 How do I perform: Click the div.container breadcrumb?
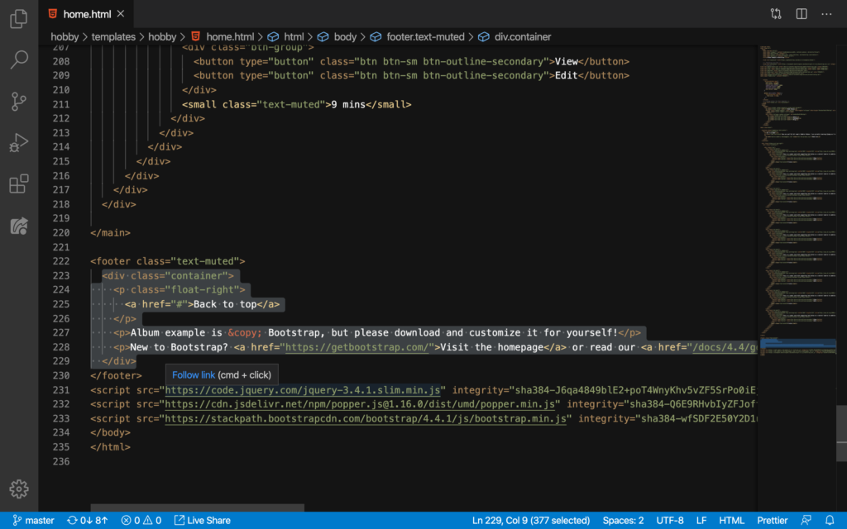523,36
